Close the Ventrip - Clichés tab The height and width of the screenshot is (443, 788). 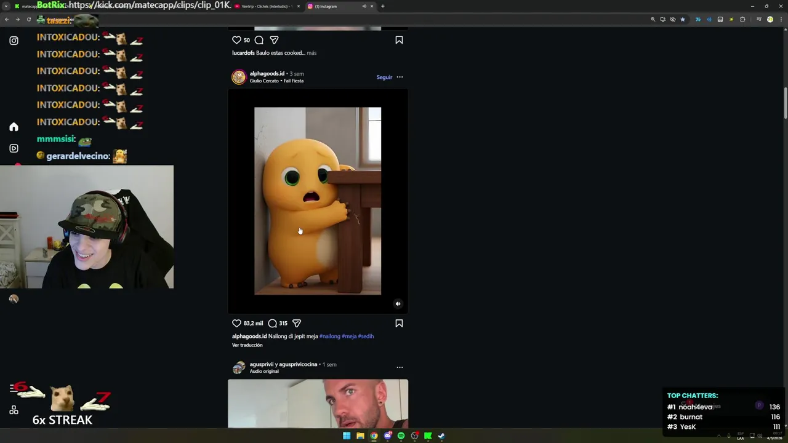(x=299, y=6)
